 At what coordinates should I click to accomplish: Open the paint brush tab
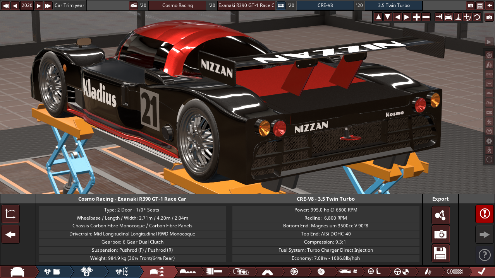[x=214, y=272]
